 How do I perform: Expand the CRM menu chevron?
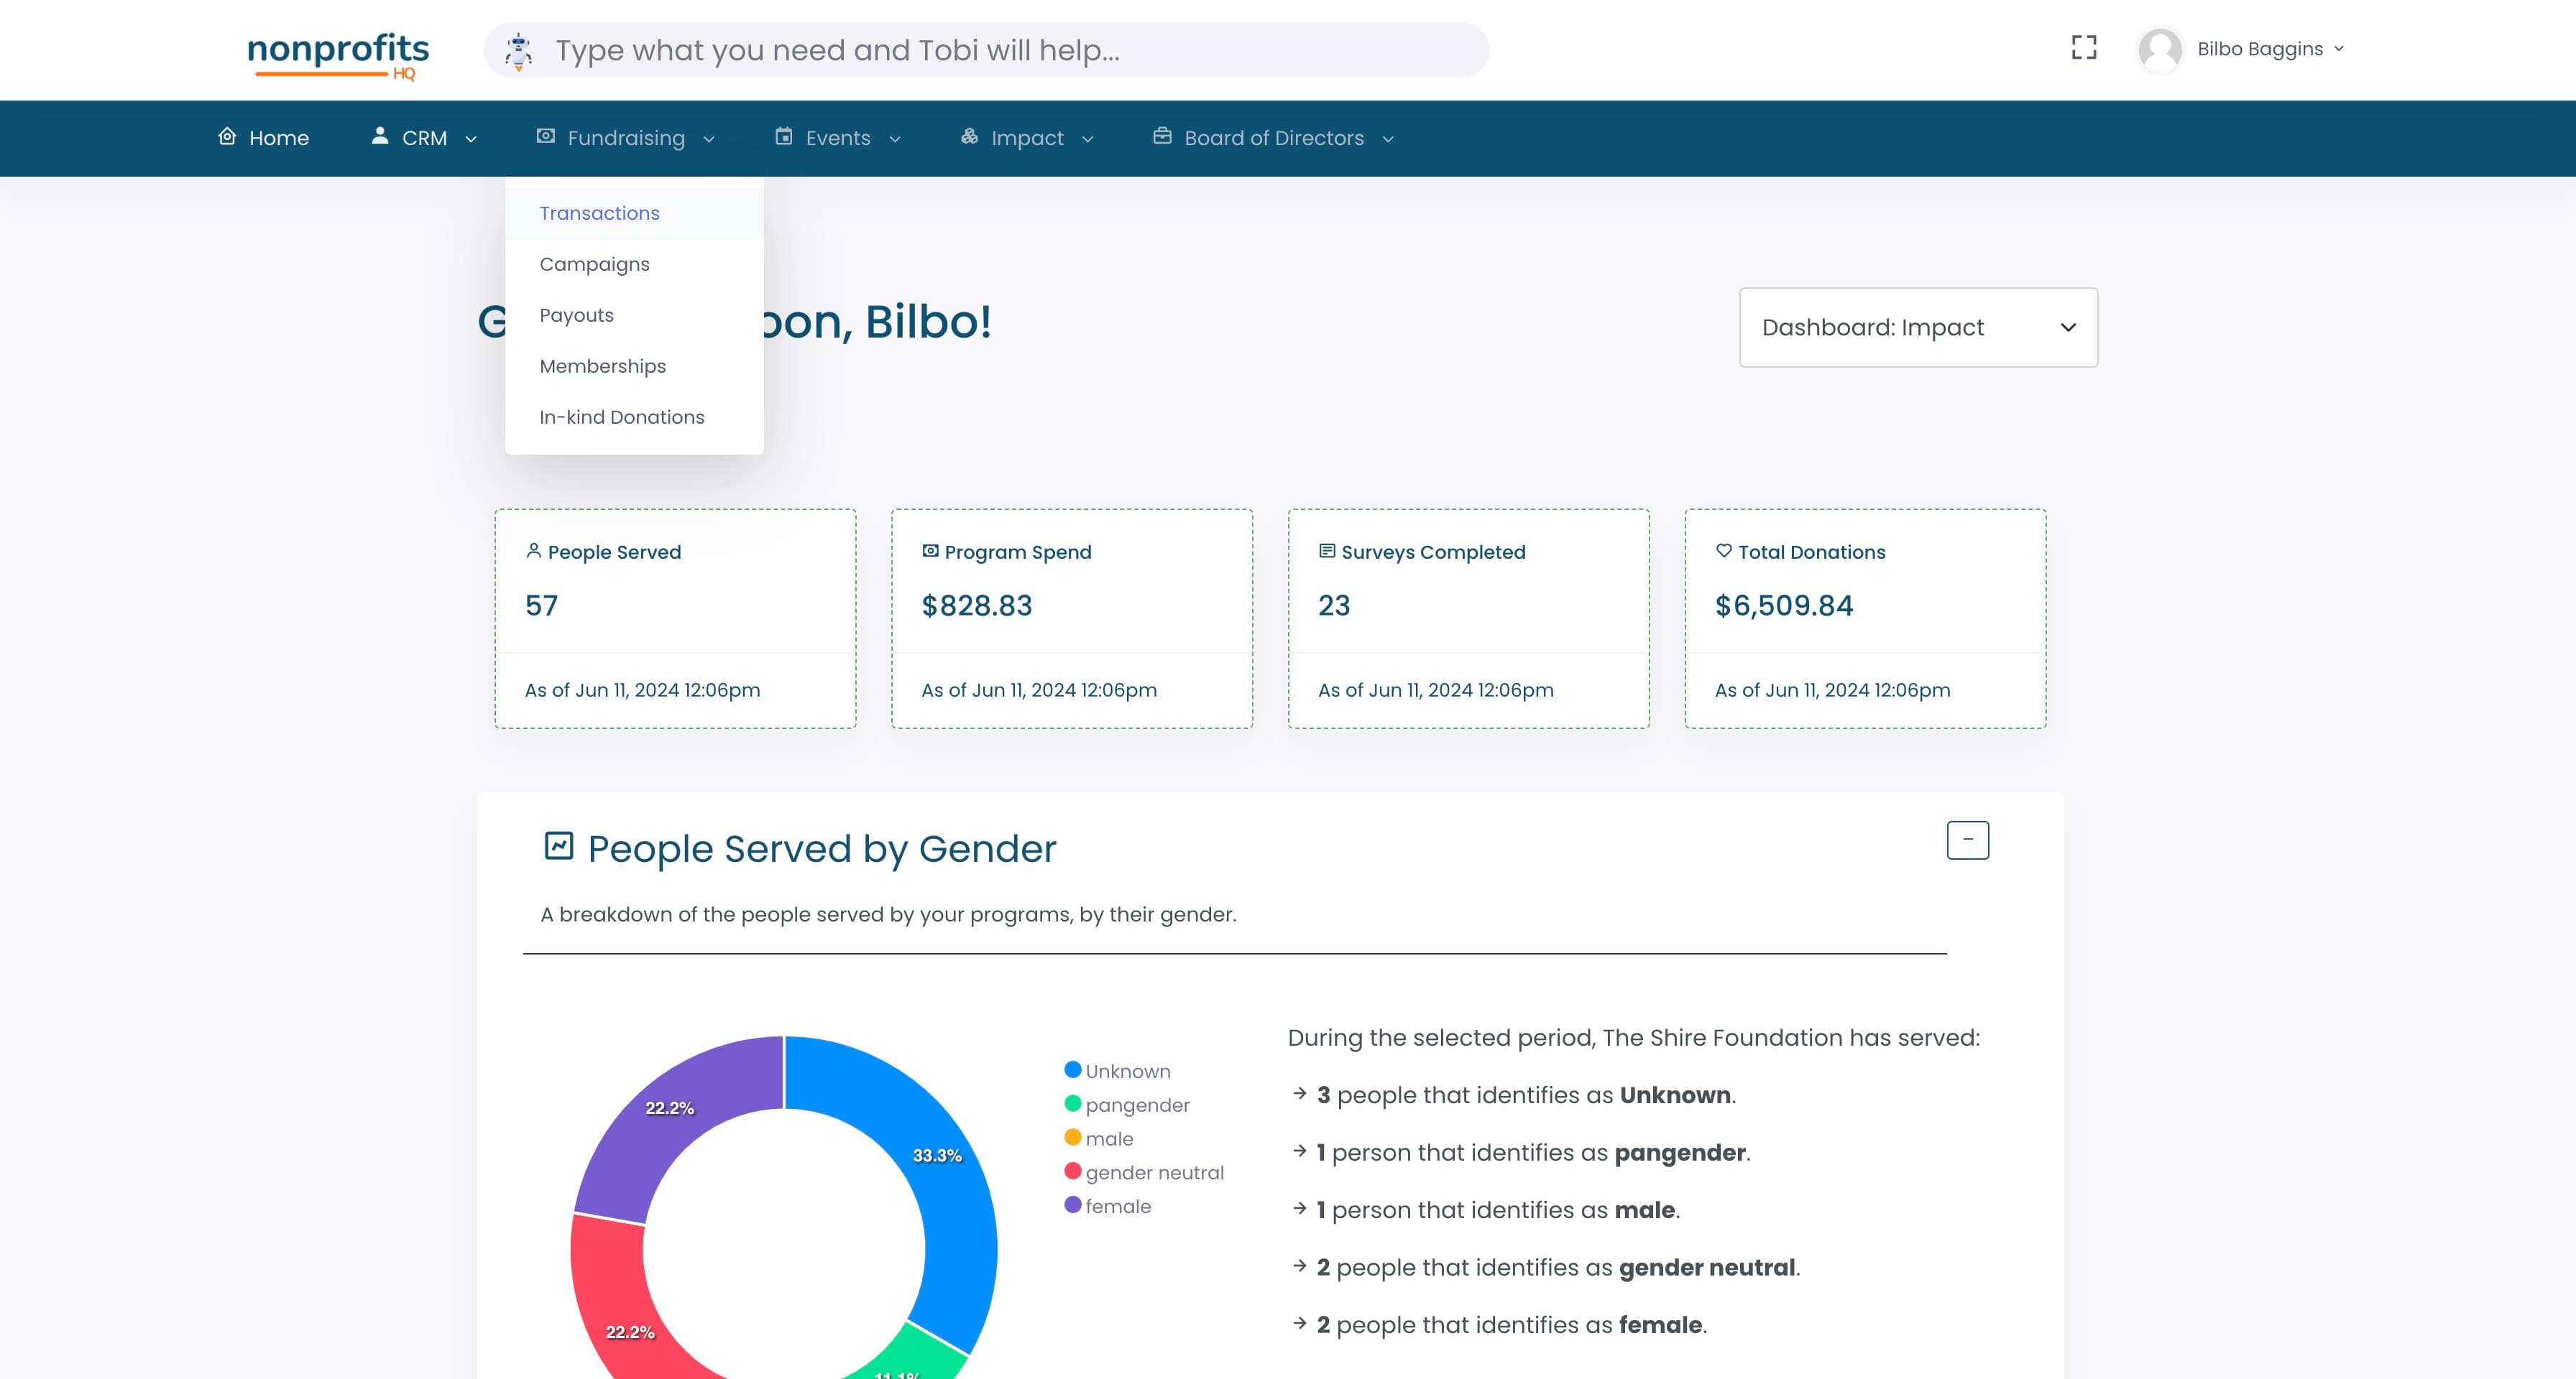click(x=471, y=139)
